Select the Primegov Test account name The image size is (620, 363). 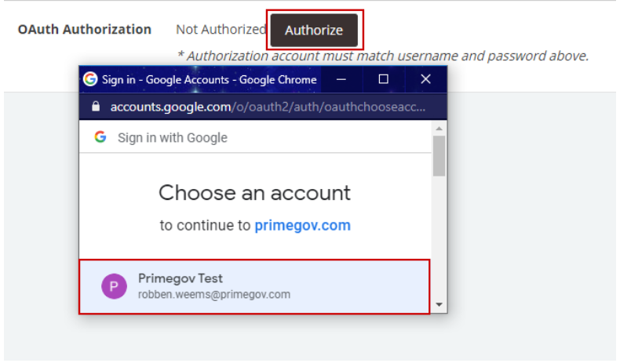181,278
